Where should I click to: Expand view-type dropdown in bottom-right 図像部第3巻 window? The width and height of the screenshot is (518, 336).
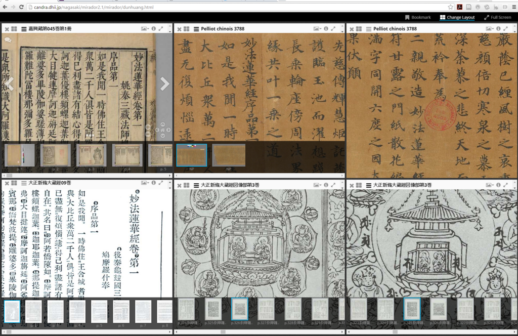(x=490, y=185)
